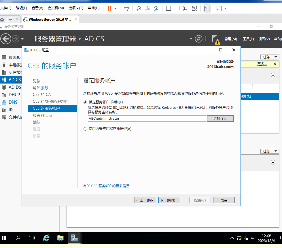Open the notifications flag with warning

(216, 39)
